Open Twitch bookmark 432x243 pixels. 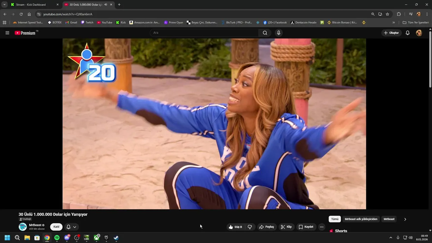pos(87,23)
